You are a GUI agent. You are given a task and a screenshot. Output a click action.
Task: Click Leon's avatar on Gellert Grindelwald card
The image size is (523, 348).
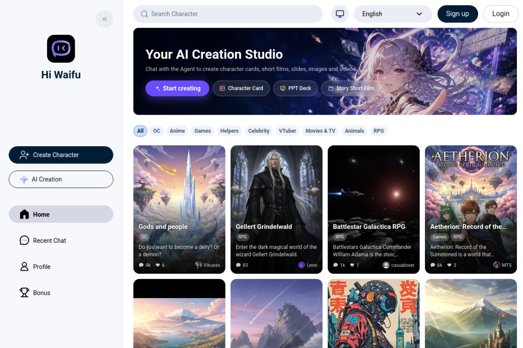[302, 265]
